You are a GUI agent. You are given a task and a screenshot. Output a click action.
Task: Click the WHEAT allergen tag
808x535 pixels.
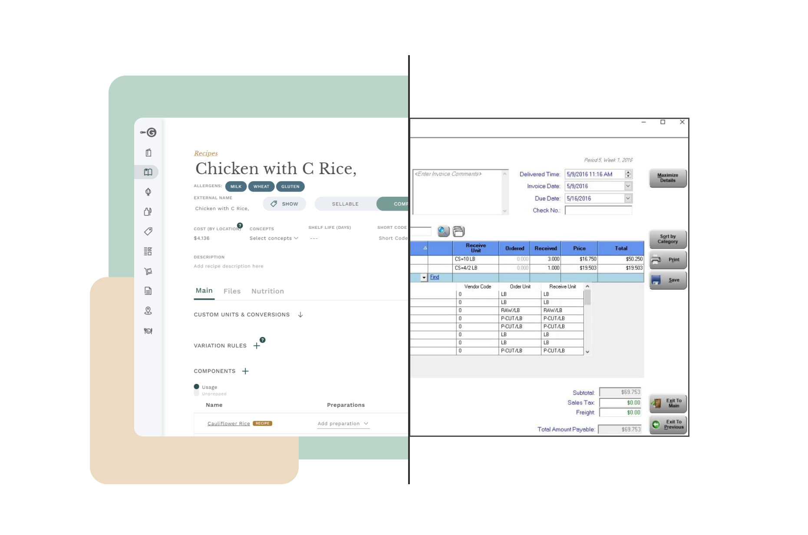point(261,186)
